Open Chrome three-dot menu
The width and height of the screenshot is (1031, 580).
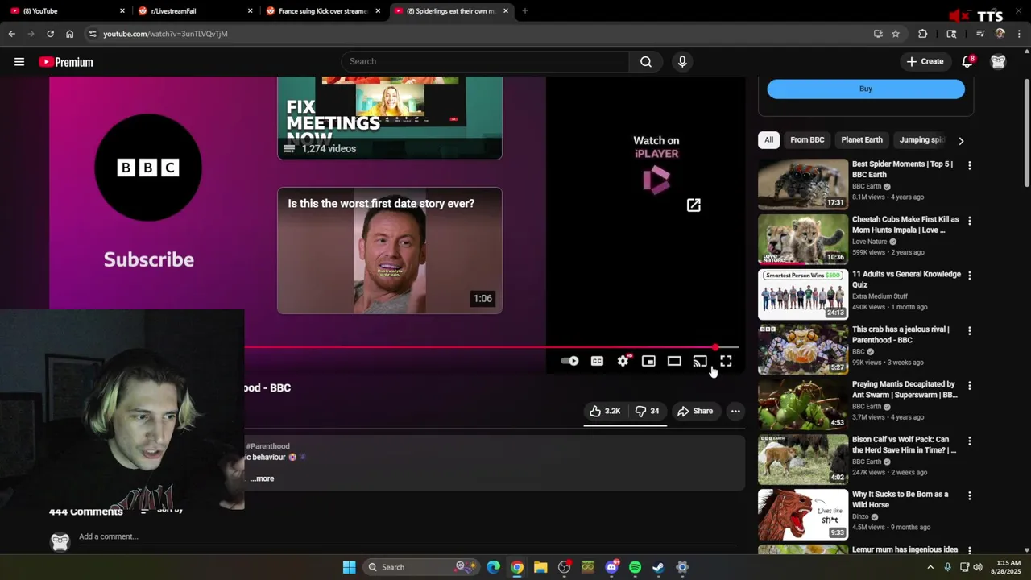point(1020,34)
